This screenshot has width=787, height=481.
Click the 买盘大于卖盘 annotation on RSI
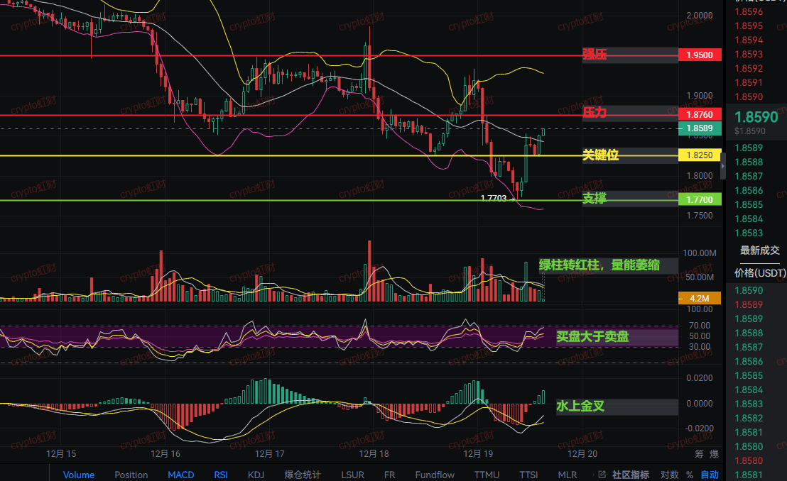click(592, 336)
